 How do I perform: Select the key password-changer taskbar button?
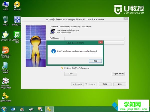[49, 109]
